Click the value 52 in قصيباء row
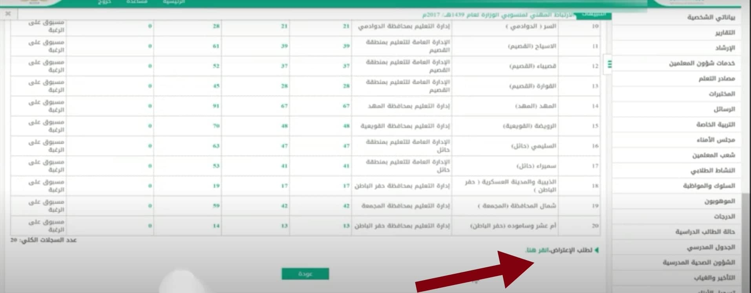The height and width of the screenshot is (293, 751). pyautogui.click(x=216, y=66)
